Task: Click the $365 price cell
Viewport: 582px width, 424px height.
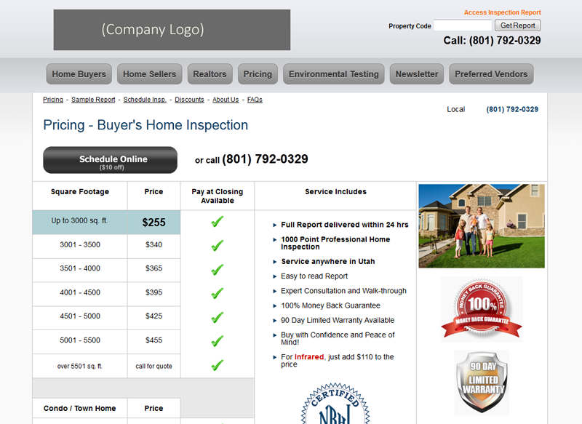Action: point(154,270)
